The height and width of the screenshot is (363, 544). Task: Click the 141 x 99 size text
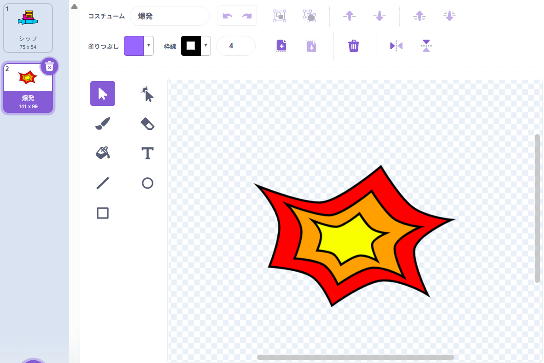(x=28, y=106)
